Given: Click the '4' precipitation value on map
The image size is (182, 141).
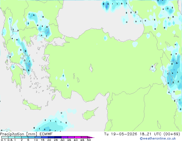Looking at the screenshot, I should 173,73.
